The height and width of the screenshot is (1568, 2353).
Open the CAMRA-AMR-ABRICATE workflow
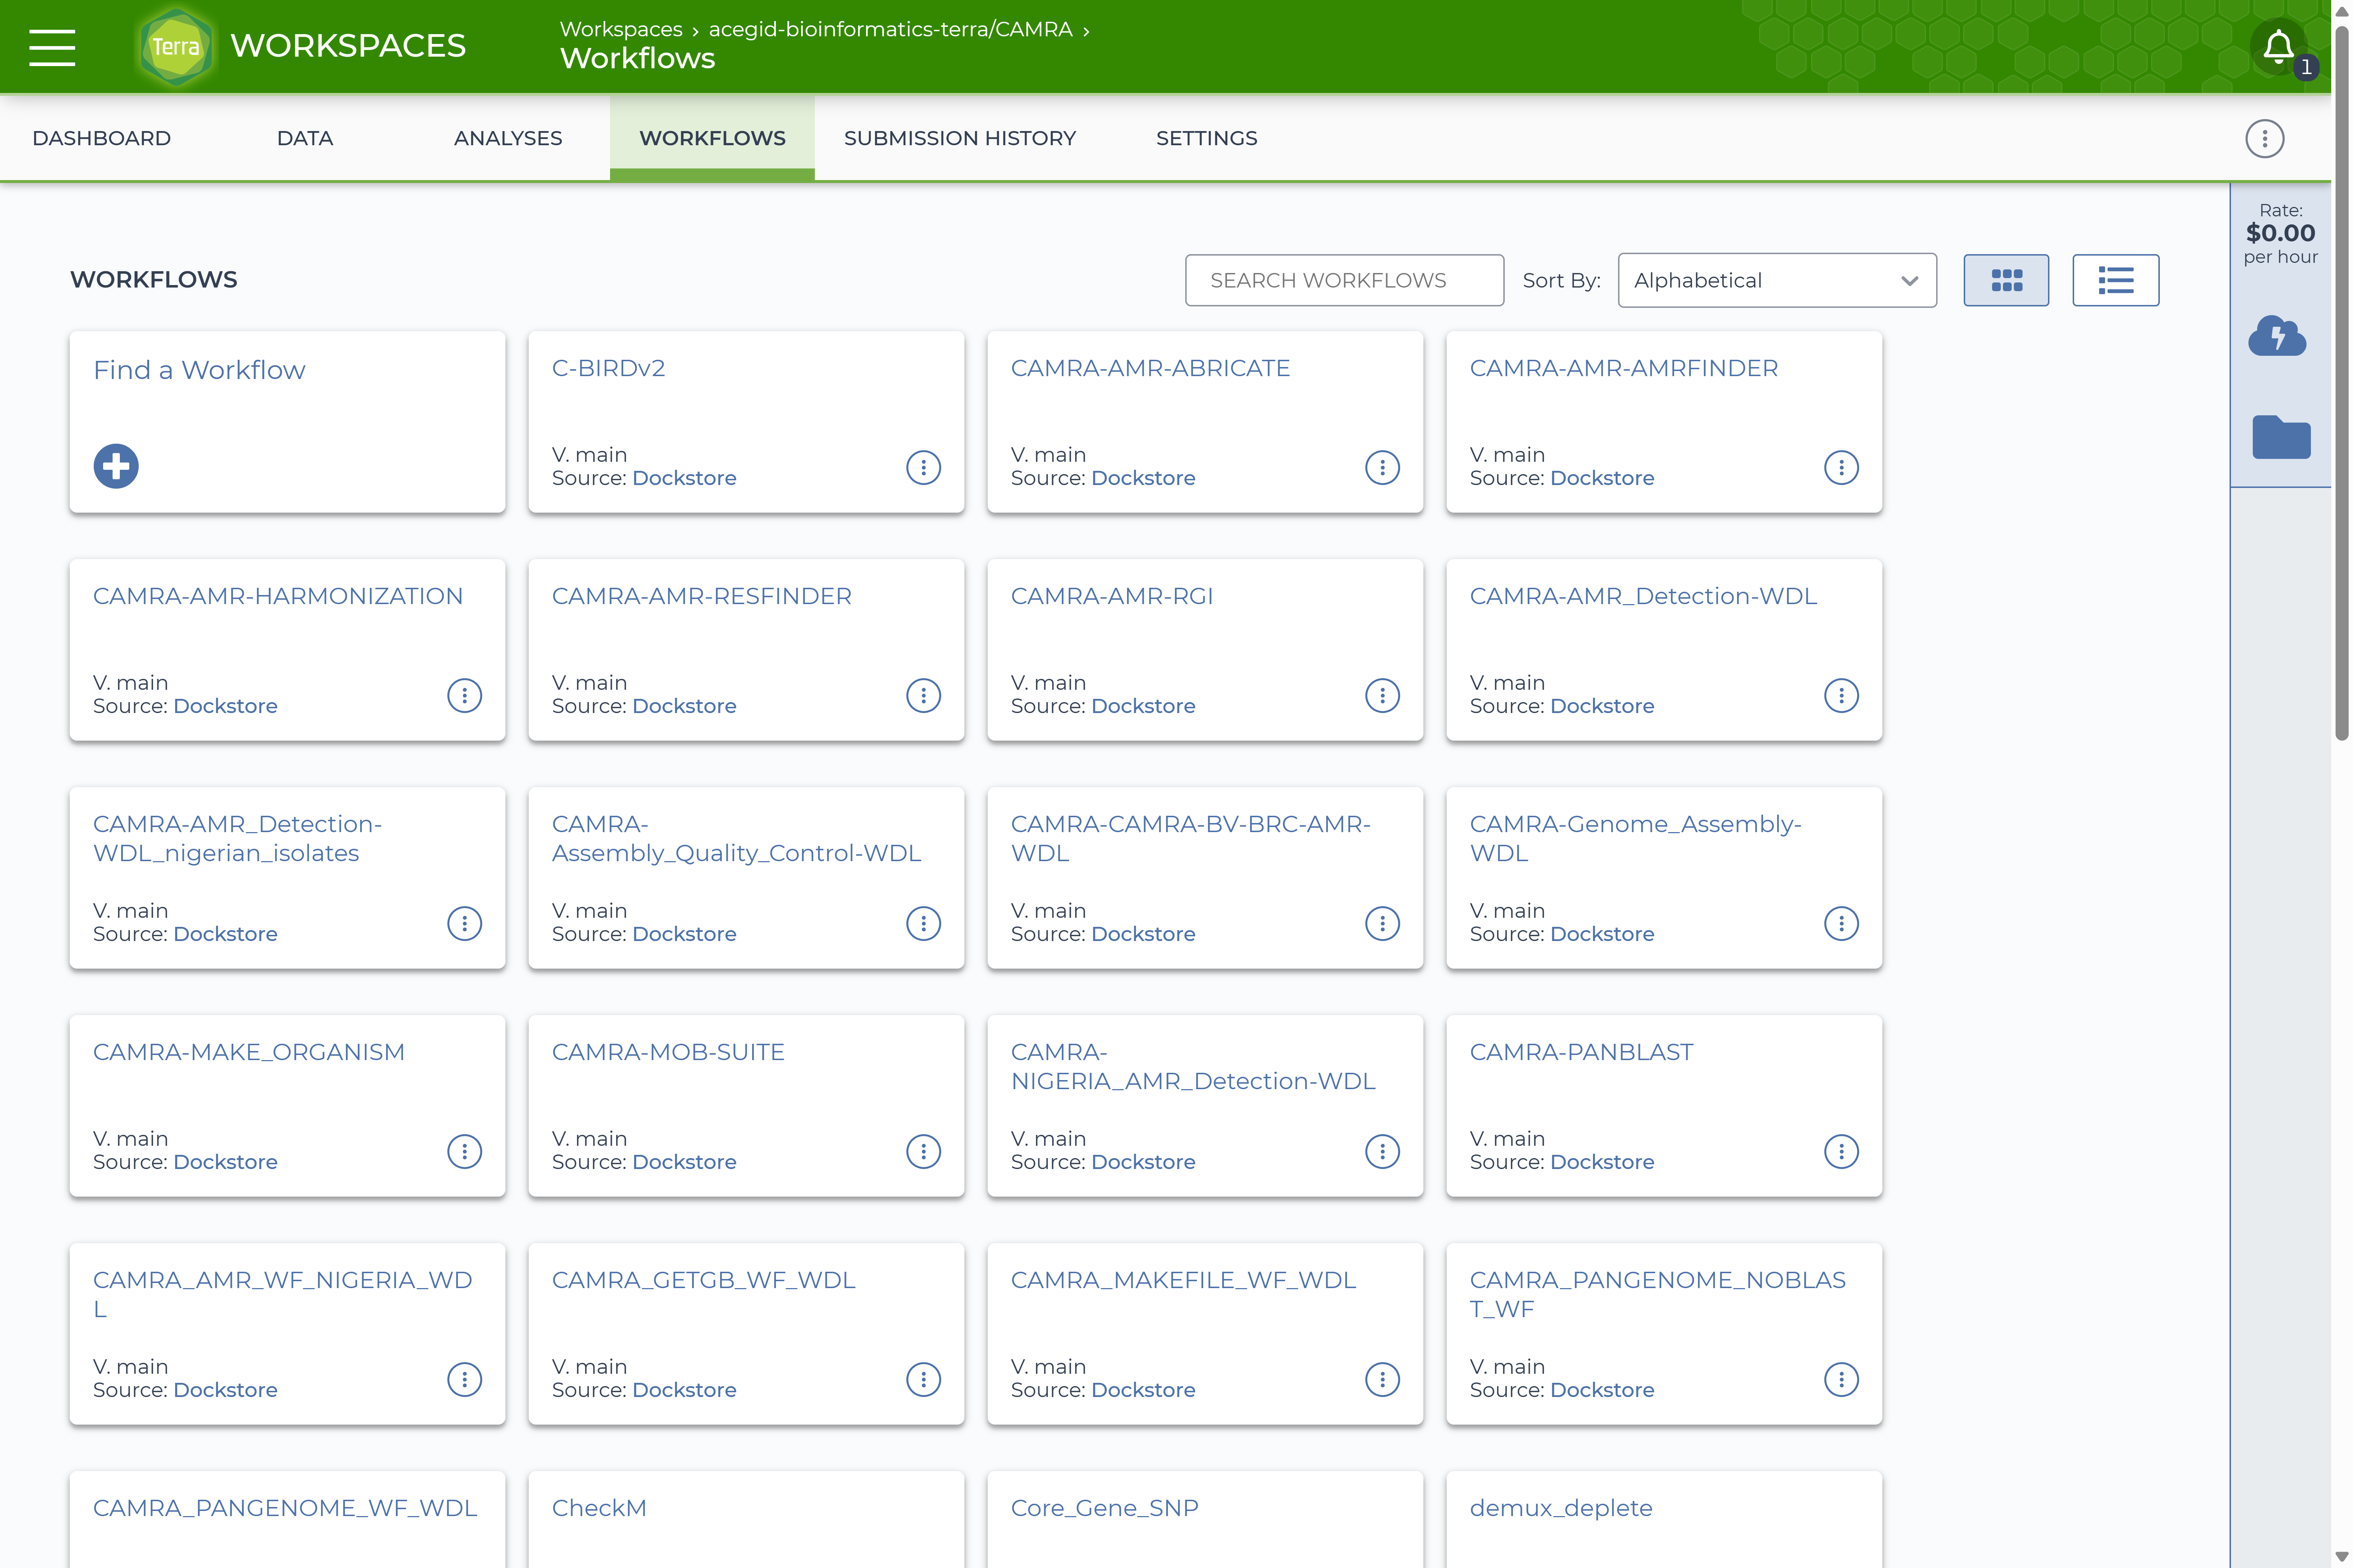pyautogui.click(x=1150, y=368)
